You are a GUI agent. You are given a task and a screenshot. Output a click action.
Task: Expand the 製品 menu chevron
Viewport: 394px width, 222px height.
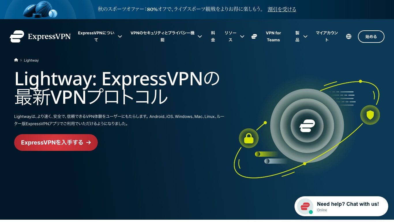305,36
